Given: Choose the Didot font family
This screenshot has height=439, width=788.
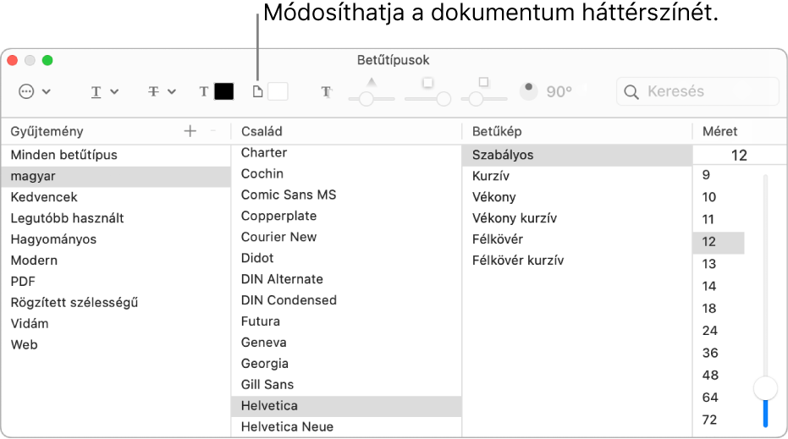Looking at the screenshot, I should click(x=346, y=258).
